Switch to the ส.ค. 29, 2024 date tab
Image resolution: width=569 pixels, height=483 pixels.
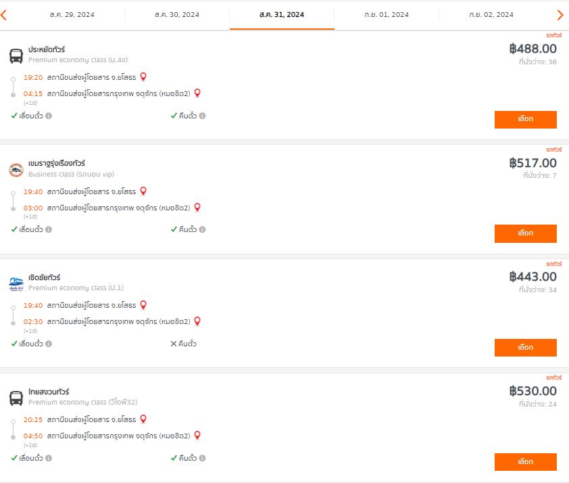[72, 15]
